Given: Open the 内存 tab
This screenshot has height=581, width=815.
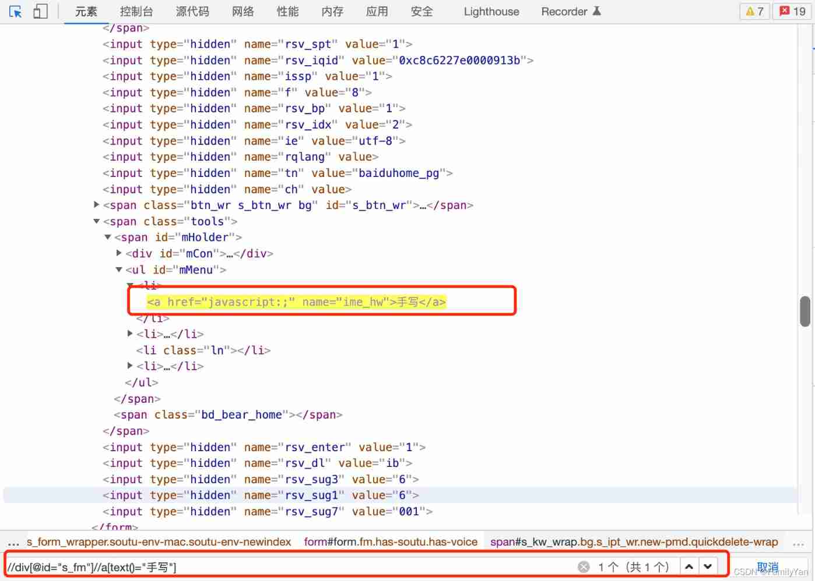Looking at the screenshot, I should point(332,12).
